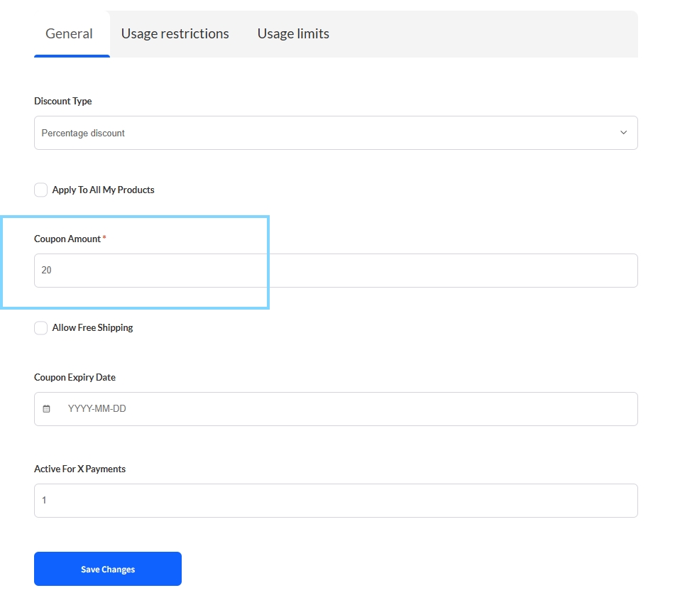This screenshot has width=675, height=610.
Task: Switch to the General tab
Action: click(69, 33)
